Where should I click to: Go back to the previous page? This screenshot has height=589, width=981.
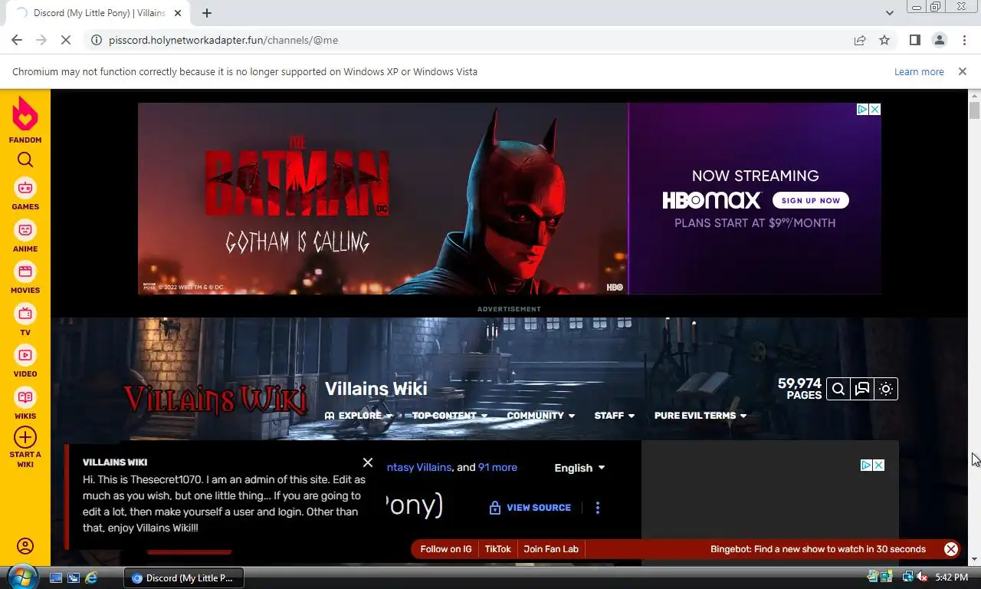click(17, 40)
